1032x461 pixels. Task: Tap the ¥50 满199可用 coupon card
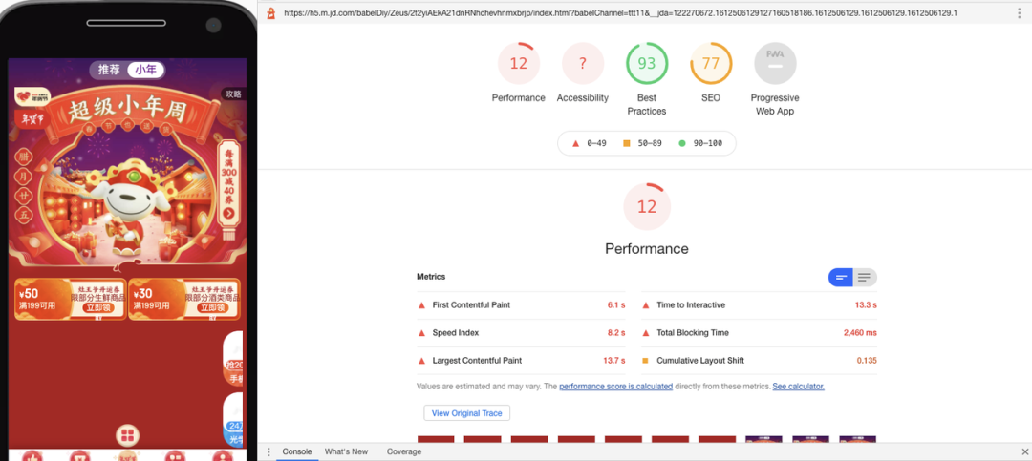coord(70,300)
